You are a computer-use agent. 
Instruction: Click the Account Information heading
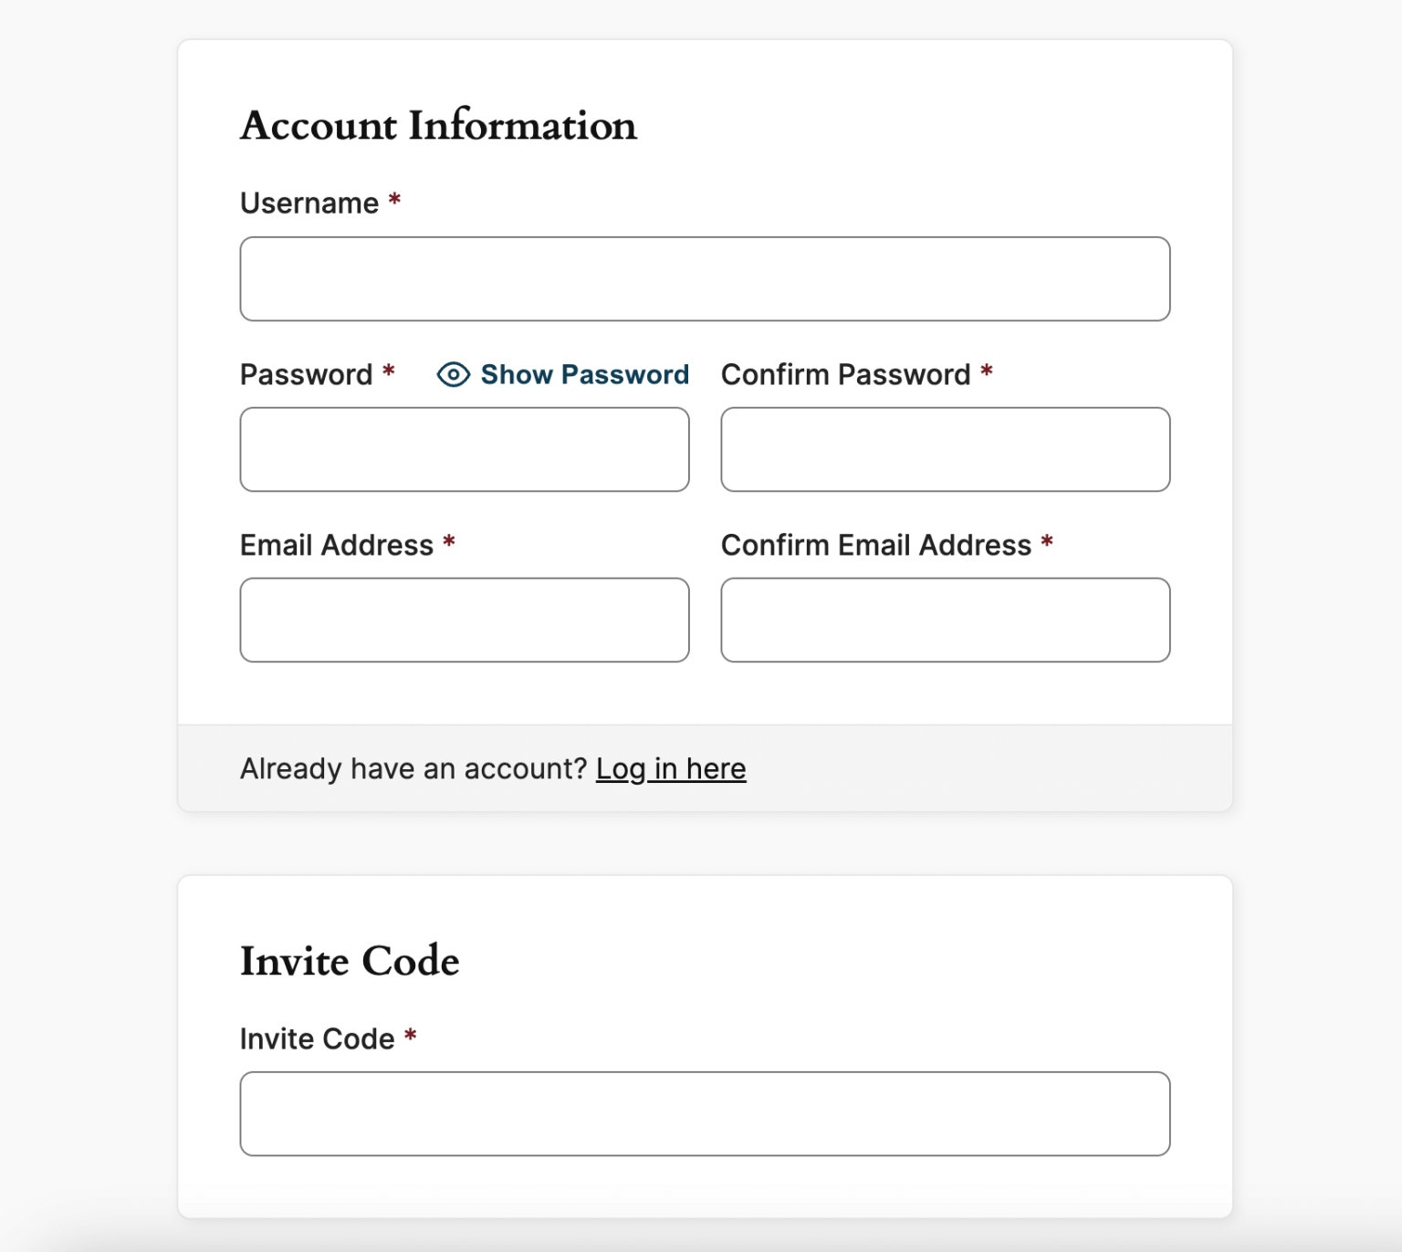coord(438,125)
